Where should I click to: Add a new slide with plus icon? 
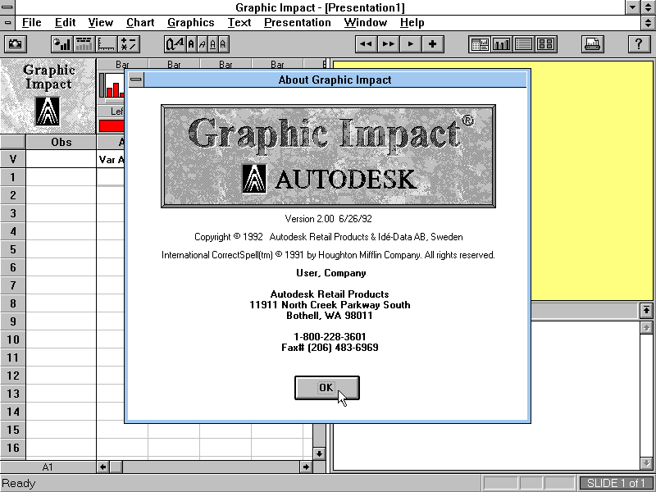433,44
